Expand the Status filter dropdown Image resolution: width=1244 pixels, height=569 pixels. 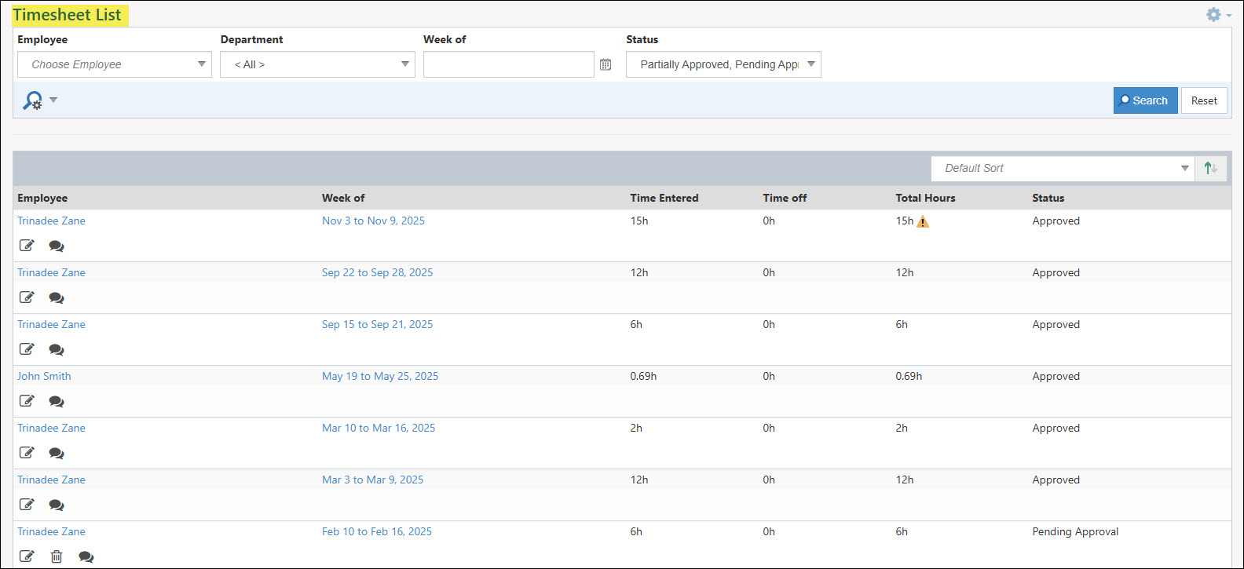[x=723, y=64]
